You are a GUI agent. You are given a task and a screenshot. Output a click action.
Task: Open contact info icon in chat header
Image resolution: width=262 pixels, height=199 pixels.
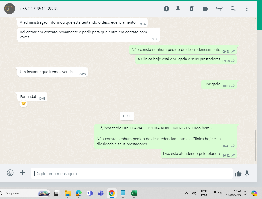point(166,9)
